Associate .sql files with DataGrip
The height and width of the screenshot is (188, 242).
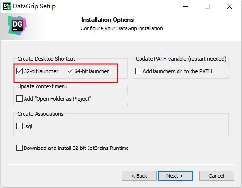tap(19, 126)
